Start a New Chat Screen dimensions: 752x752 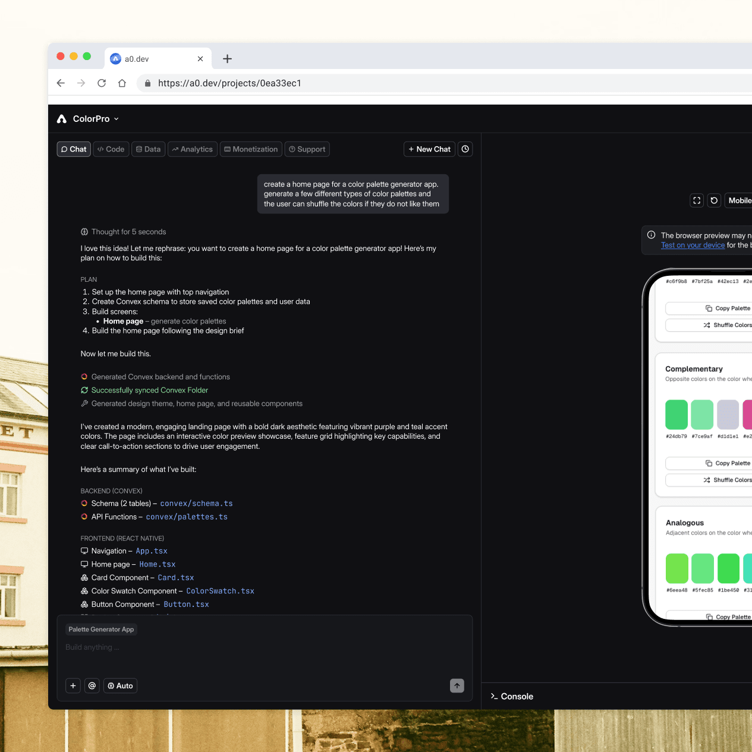coord(429,149)
